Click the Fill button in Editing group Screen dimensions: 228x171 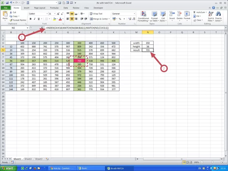(x=197, y=16)
